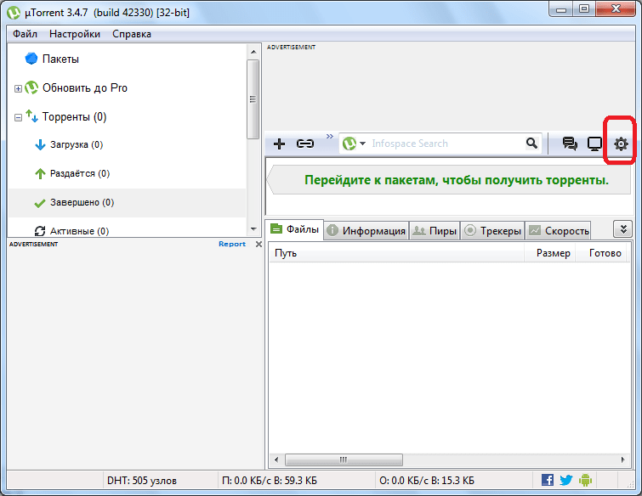Click the Add Torrent from URL link icon
Viewport: 642px width, 496px height.
click(x=305, y=144)
